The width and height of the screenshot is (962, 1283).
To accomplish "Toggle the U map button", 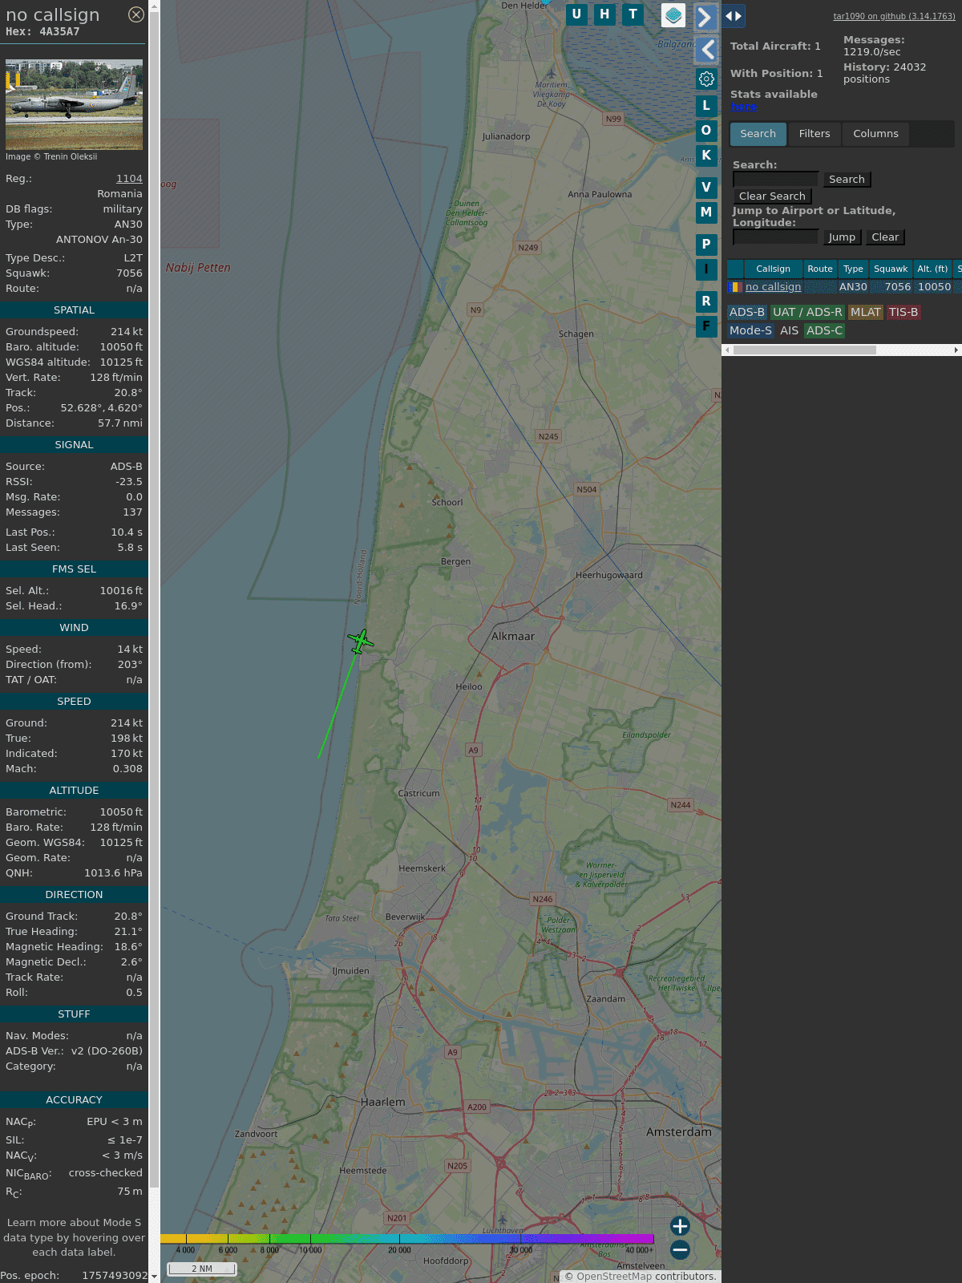I will point(576,14).
